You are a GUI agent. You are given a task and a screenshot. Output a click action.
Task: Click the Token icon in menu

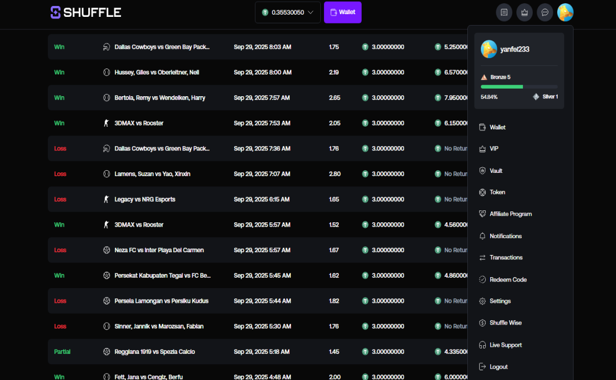click(x=482, y=192)
